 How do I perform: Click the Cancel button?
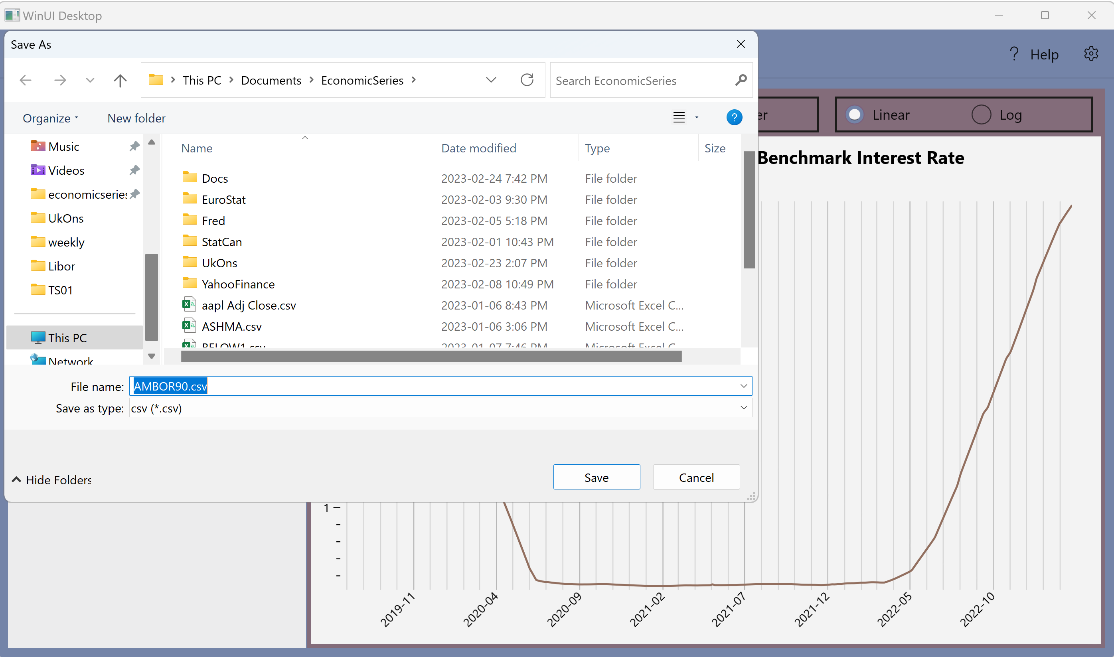pos(696,477)
